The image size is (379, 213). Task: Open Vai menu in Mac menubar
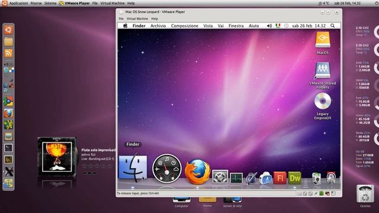coord(221,25)
